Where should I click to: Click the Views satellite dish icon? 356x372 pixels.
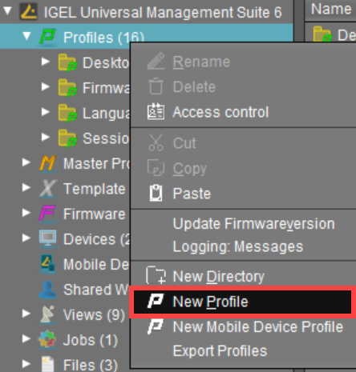47,314
